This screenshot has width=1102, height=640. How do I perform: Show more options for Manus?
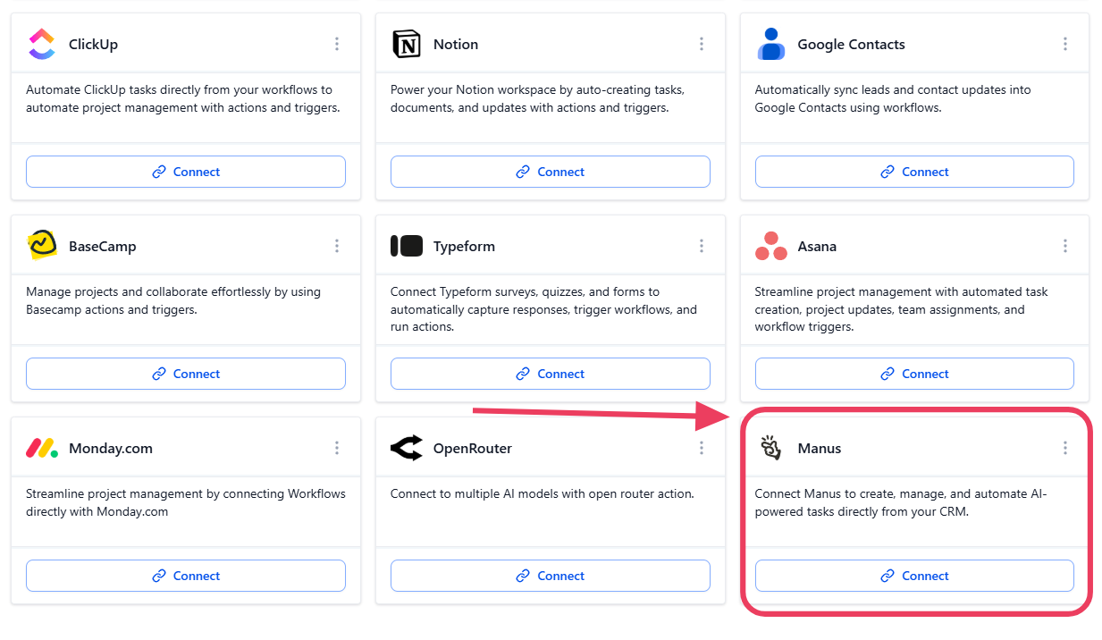(1065, 448)
